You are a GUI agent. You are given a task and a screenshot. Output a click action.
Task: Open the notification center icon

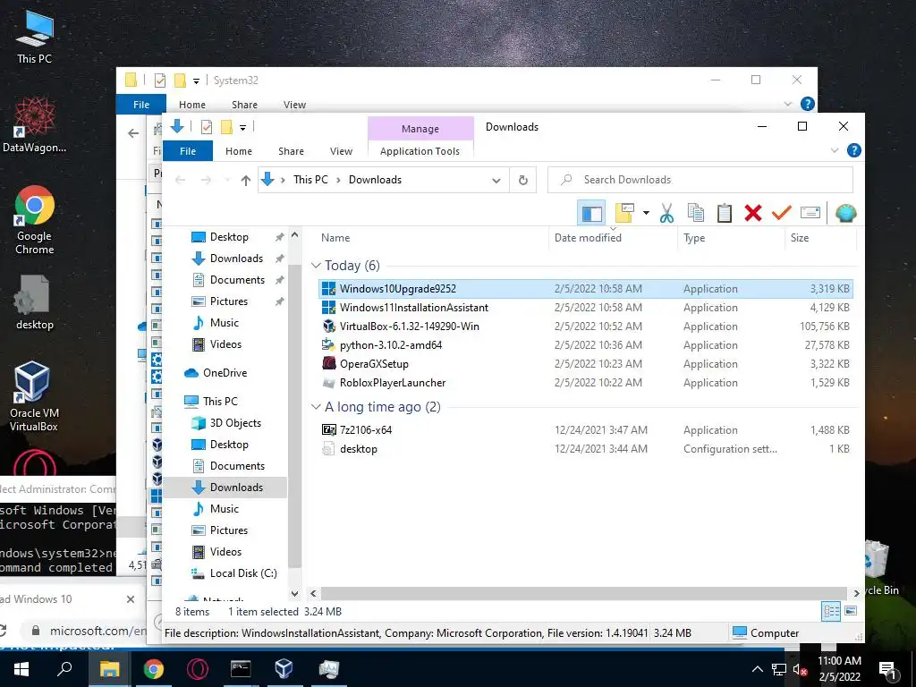[888, 670]
